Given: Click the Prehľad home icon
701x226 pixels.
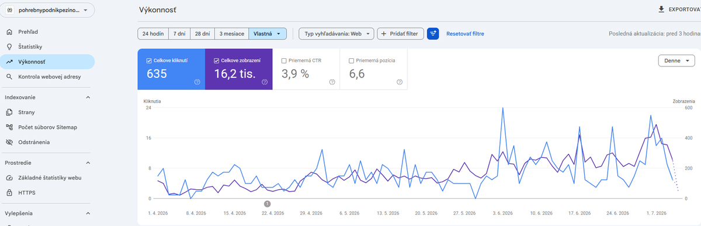Looking at the screenshot, I should [9, 32].
